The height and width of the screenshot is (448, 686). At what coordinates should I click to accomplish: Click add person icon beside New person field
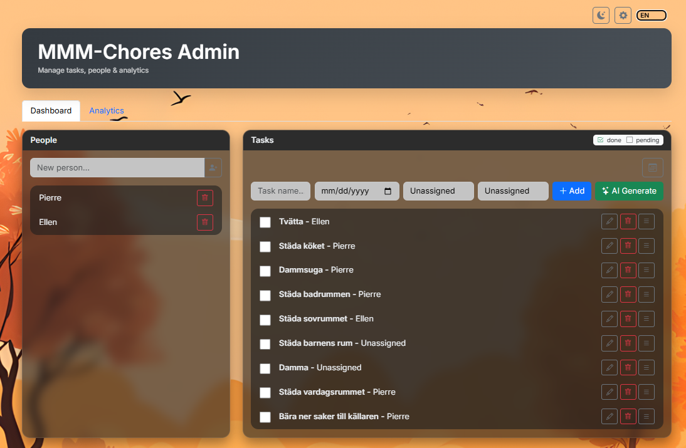[x=213, y=168]
